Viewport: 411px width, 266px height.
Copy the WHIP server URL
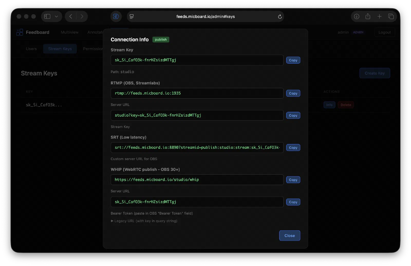(x=293, y=180)
